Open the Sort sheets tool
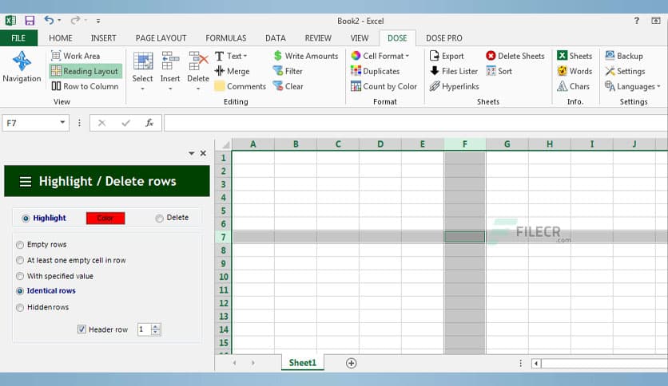 click(499, 71)
